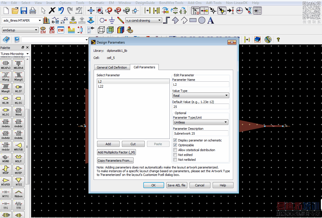This screenshot has width=322, height=218.
Task: Select the rectangle drawing tool
Action: [193, 20]
